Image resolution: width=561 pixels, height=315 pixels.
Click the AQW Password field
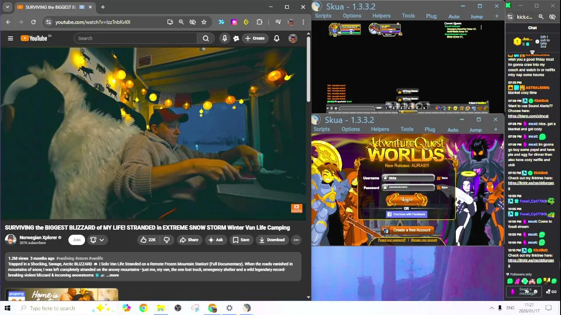(x=408, y=187)
